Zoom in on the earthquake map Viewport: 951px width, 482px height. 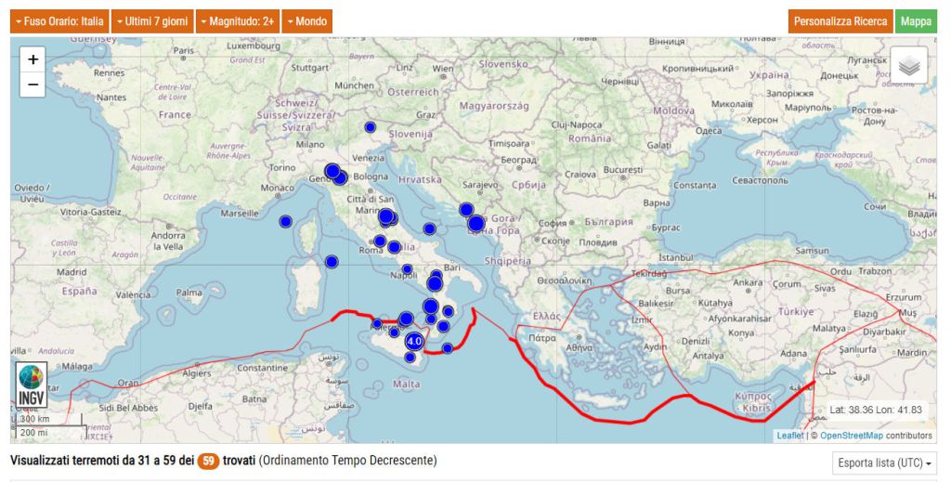[33, 59]
